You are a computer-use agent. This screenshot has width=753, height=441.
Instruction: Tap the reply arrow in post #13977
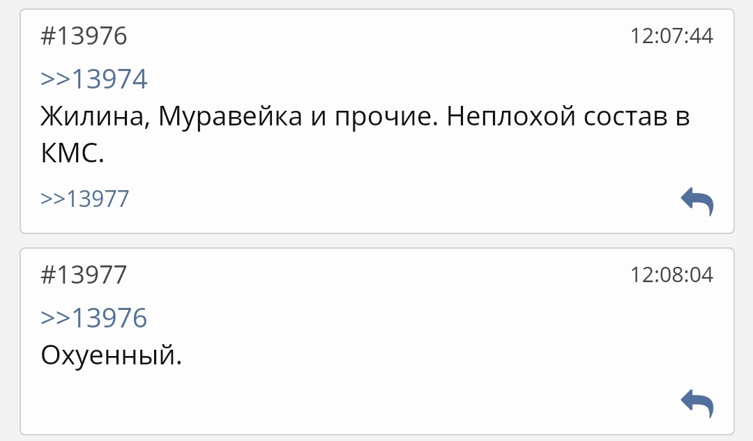tap(697, 403)
